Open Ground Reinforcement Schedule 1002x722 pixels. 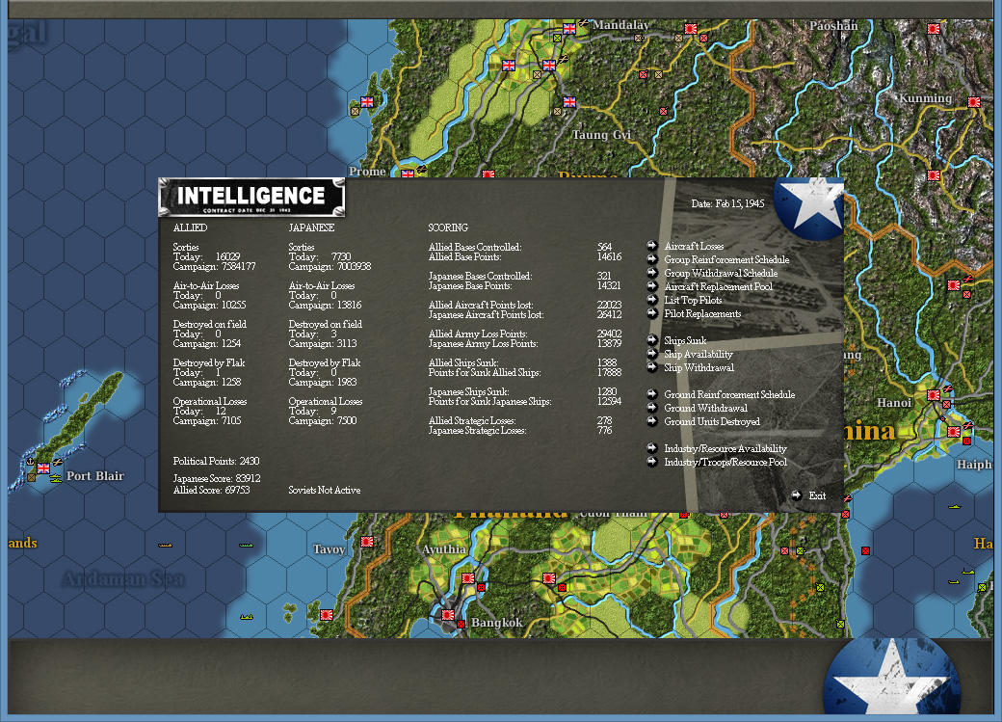pos(729,394)
